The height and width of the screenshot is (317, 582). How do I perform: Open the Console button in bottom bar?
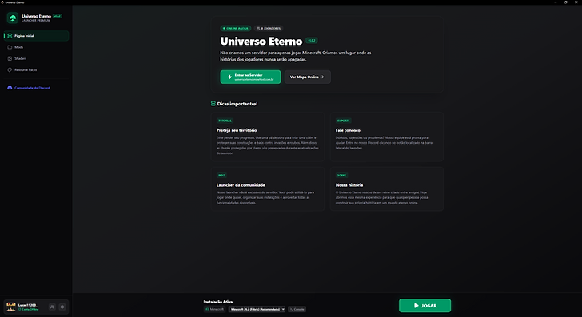point(297,309)
